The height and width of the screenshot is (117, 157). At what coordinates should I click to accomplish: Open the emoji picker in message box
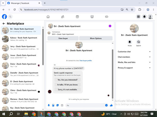point(106,105)
